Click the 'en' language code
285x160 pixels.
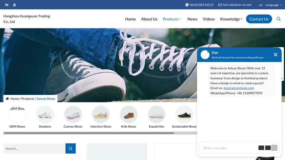pos(261,5)
